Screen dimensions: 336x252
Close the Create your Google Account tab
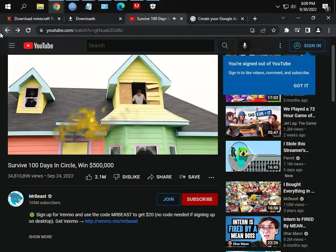tap(242, 19)
